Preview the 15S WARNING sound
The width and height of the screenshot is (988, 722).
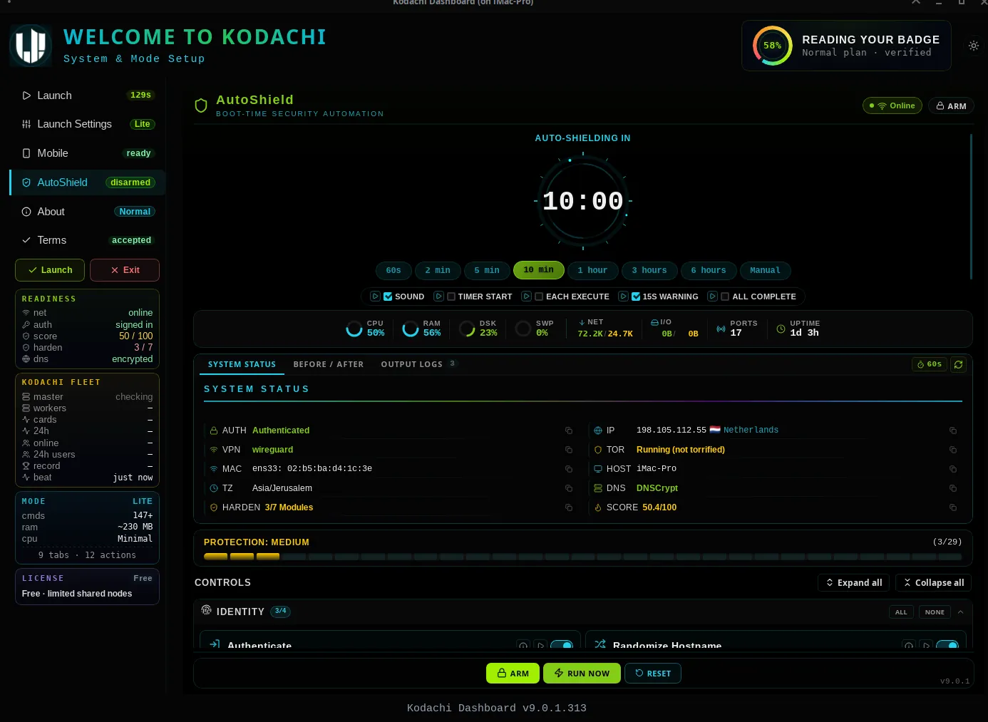tap(623, 296)
